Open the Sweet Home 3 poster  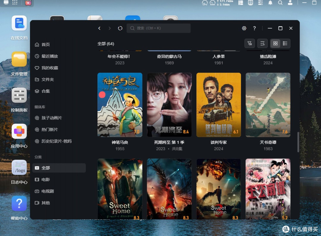[219, 189]
